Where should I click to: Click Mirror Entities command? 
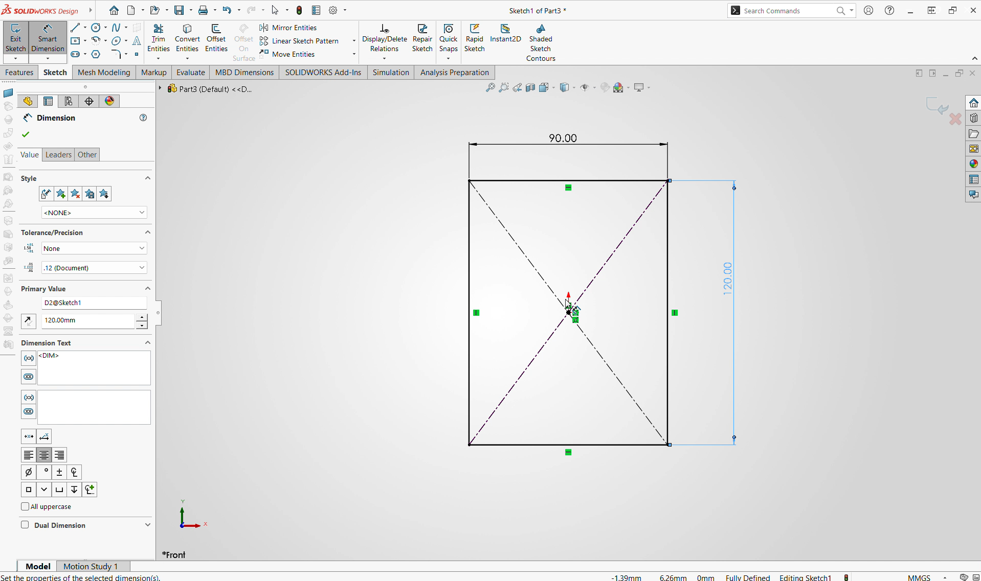(288, 28)
